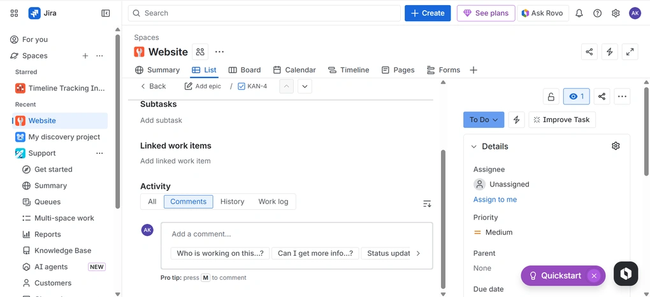Open notifications bell
This screenshot has width=650, height=297.
point(579,13)
